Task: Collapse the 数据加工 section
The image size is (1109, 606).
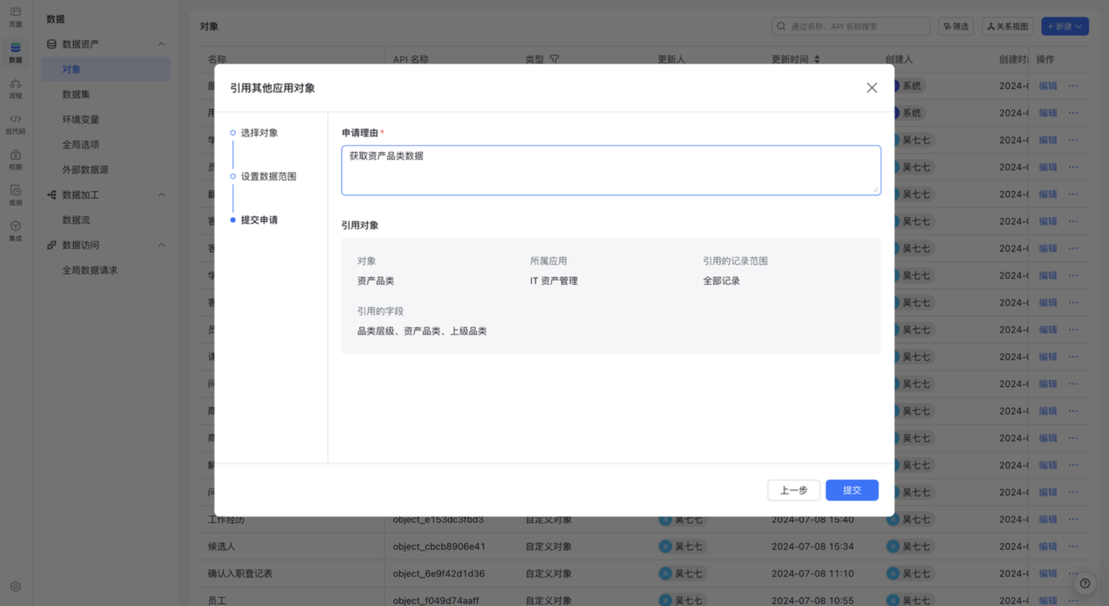Action: click(x=161, y=195)
